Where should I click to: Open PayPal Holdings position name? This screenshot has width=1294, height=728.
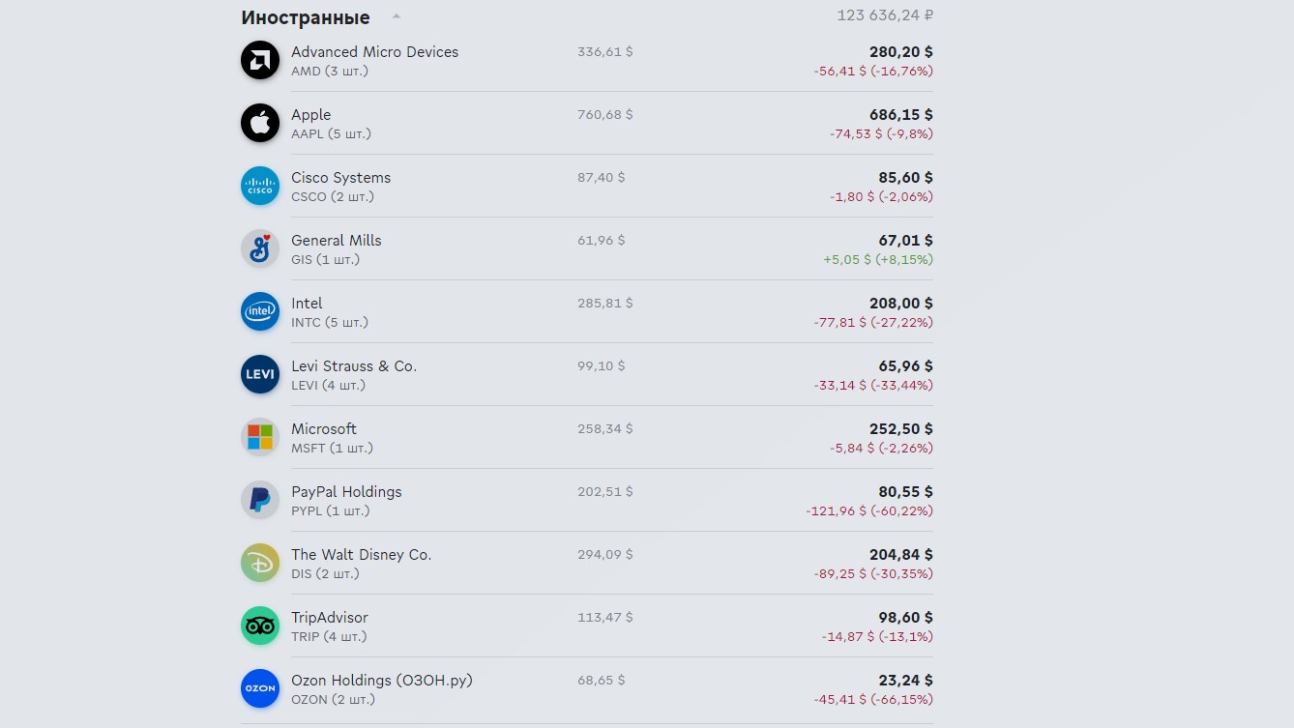coord(346,491)
